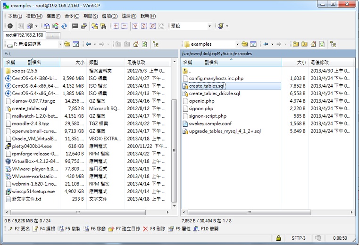Open the find files binoculars icon

point(103,26)
